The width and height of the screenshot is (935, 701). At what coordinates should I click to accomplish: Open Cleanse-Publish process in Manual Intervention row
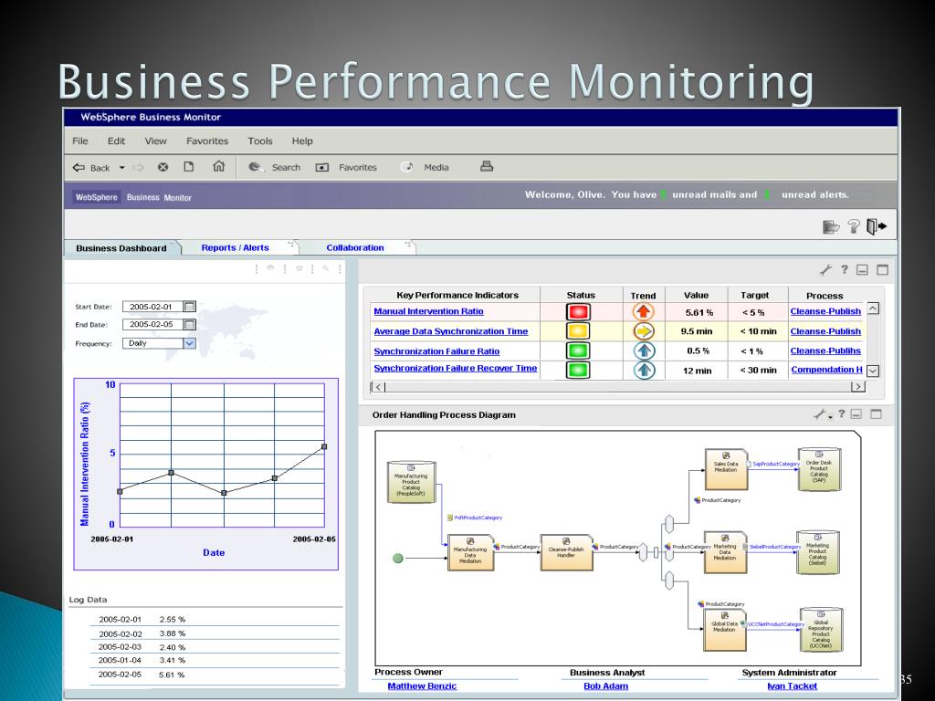pyautogui.click(x=825, y=311)
